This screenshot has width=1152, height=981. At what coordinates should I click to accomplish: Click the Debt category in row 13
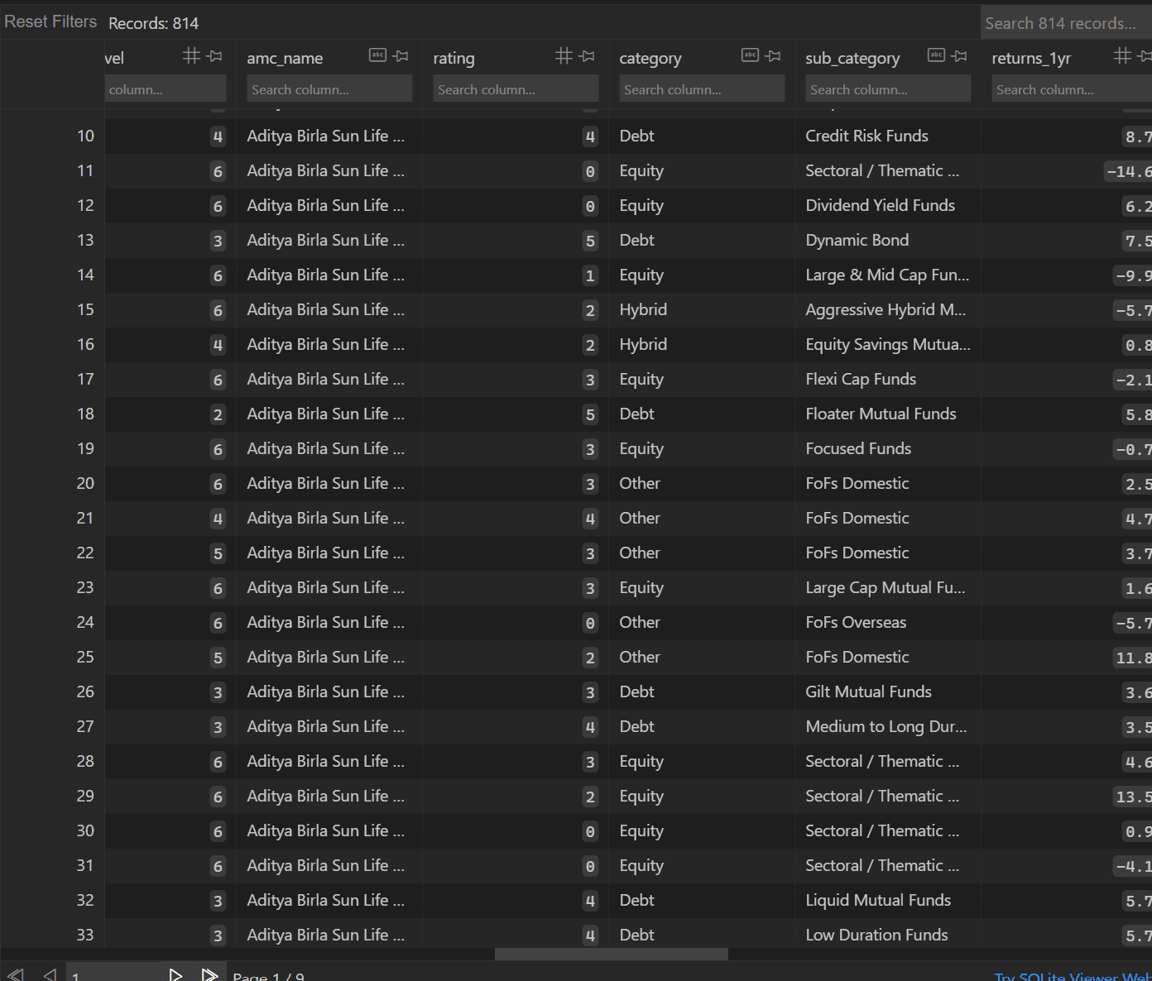[636, 240]
